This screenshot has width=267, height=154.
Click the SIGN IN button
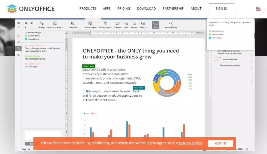[x=221, y=9]
